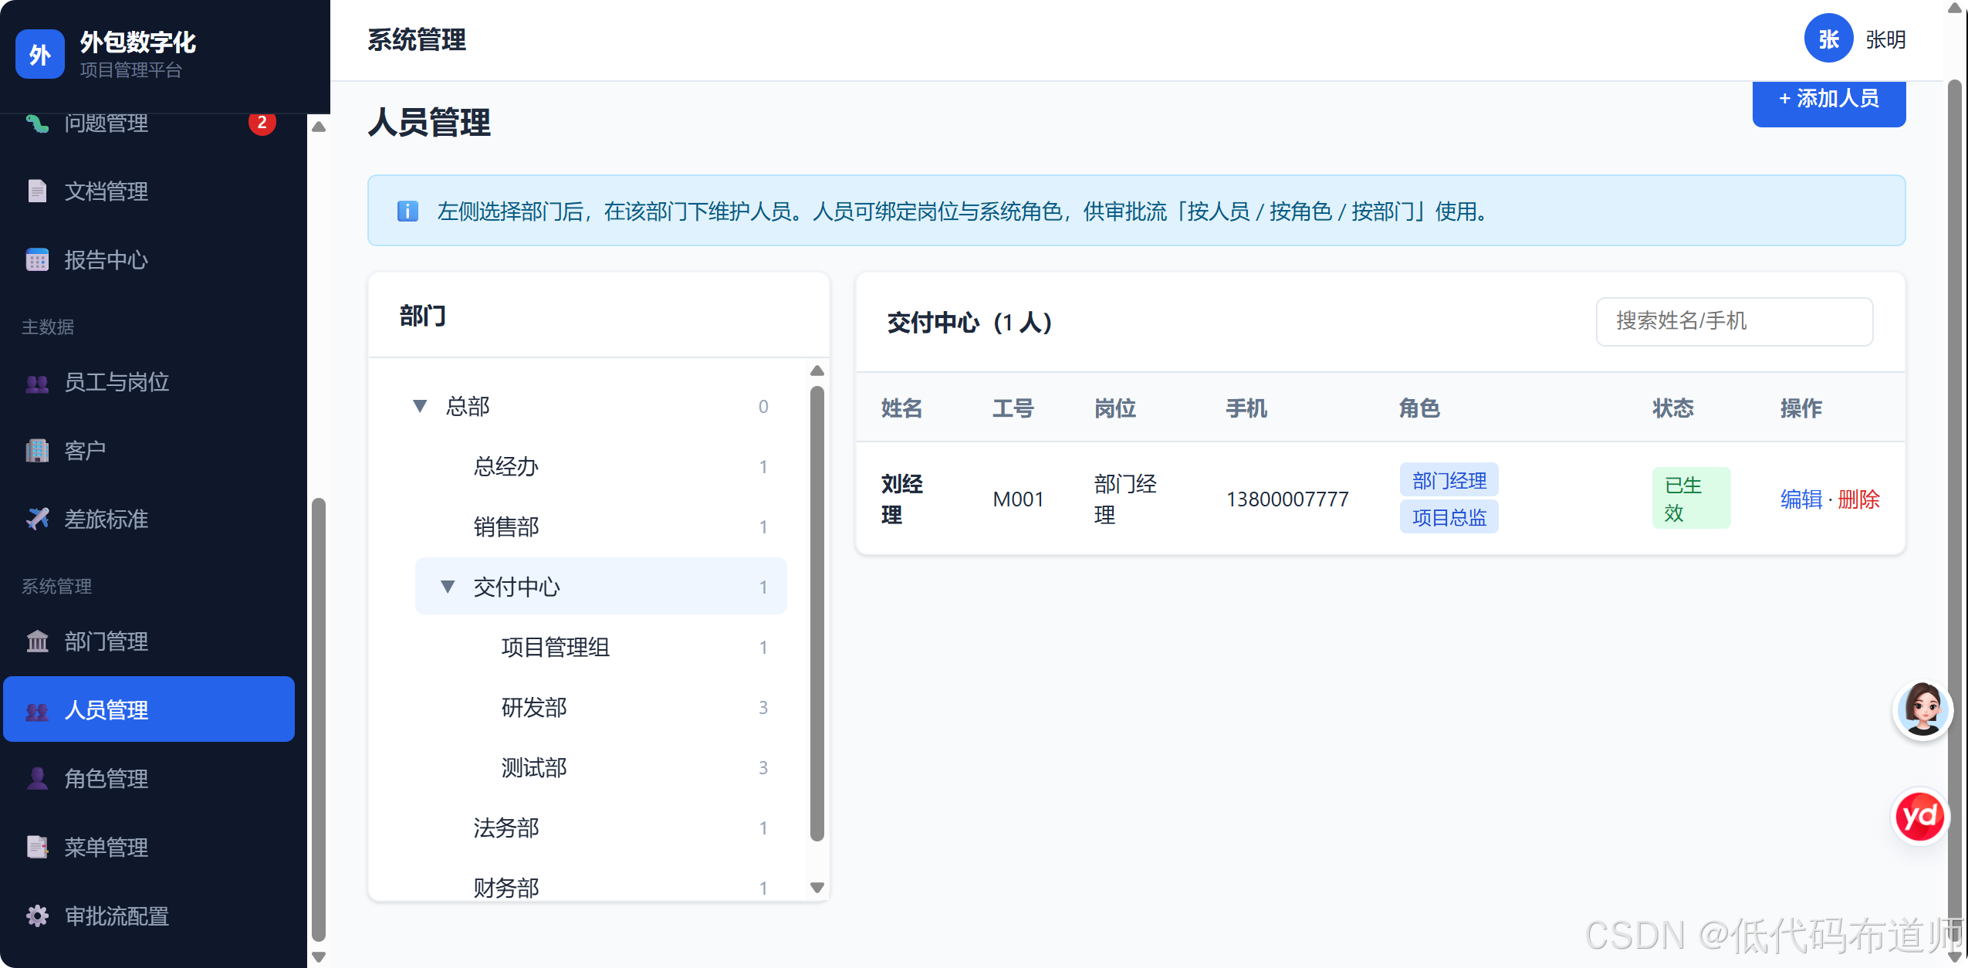Collapse the 总部 department node arrow

[x=420, y=406]
